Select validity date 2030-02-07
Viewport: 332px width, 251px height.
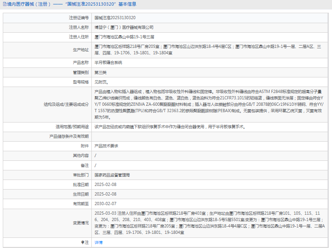click(105, 204)
